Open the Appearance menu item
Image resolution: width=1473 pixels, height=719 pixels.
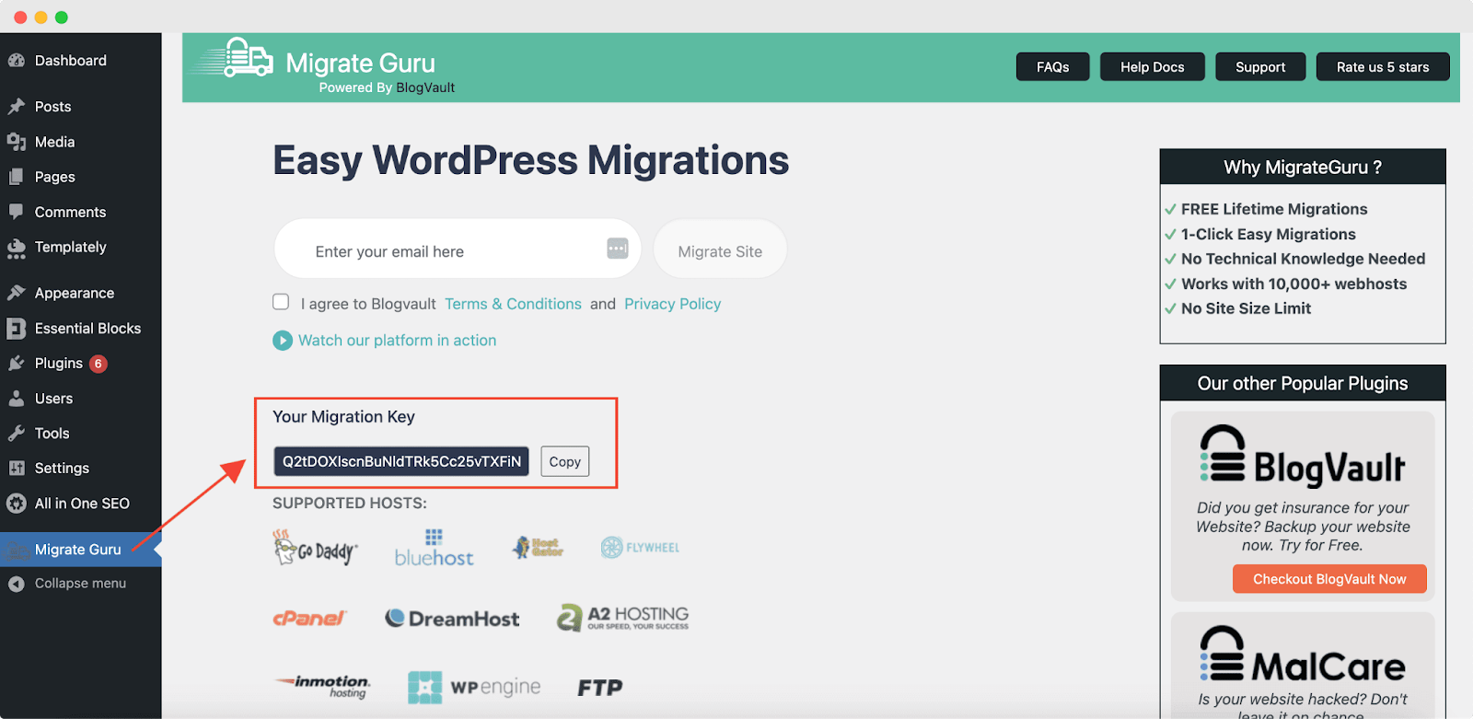(74, 294)
